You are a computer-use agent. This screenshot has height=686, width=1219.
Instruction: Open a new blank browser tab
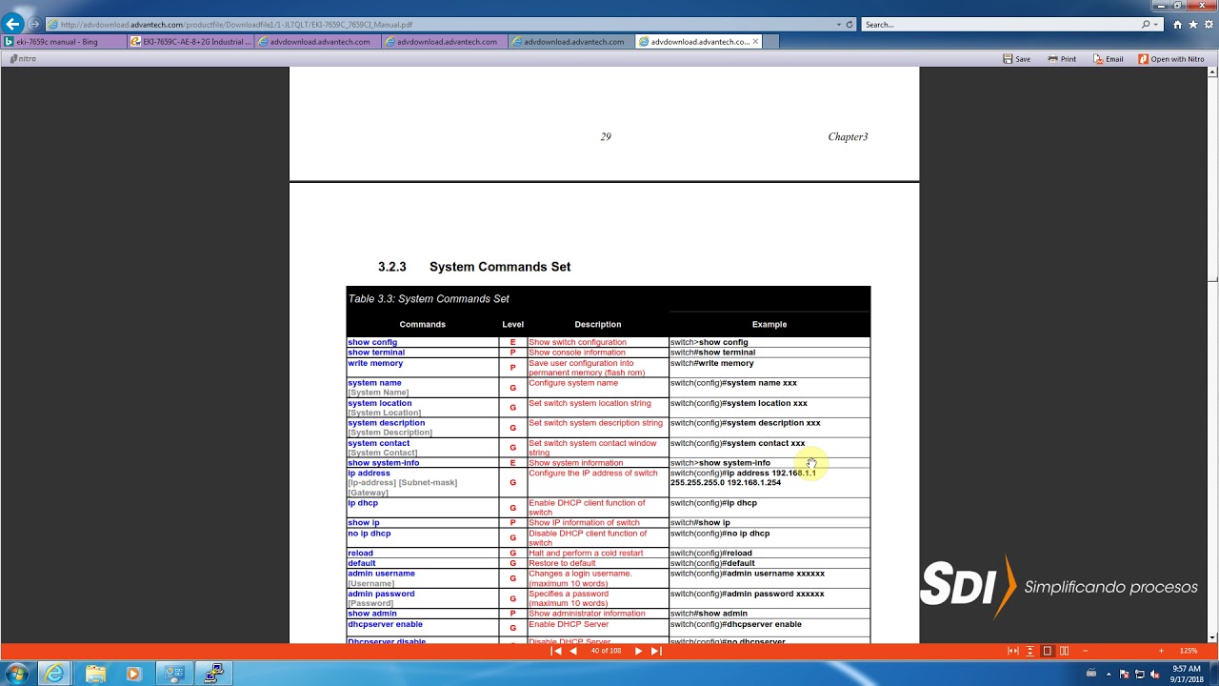(x=771, y=42)
